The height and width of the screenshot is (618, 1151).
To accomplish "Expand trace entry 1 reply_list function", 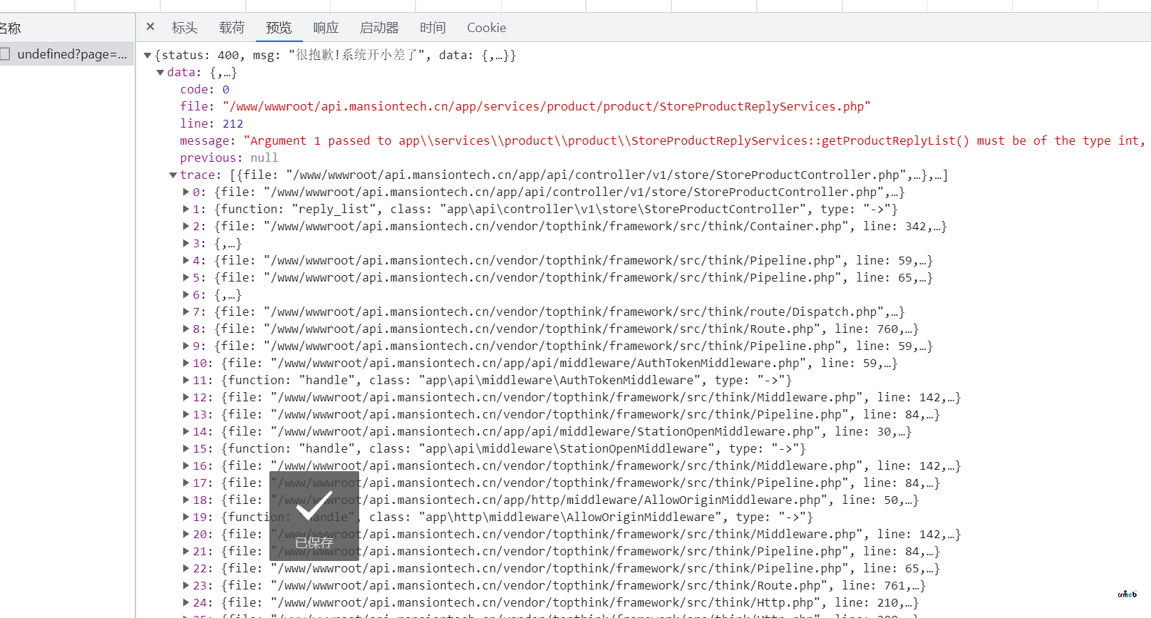I will tap(186, 209).
